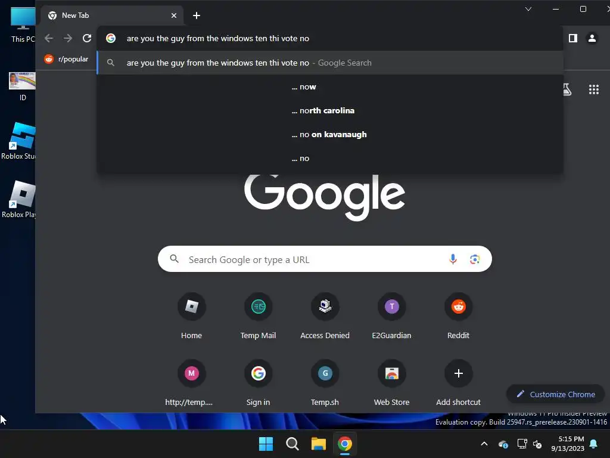
Task: Open the clock showing 5:15 PM
Action: tap(568, 444)
